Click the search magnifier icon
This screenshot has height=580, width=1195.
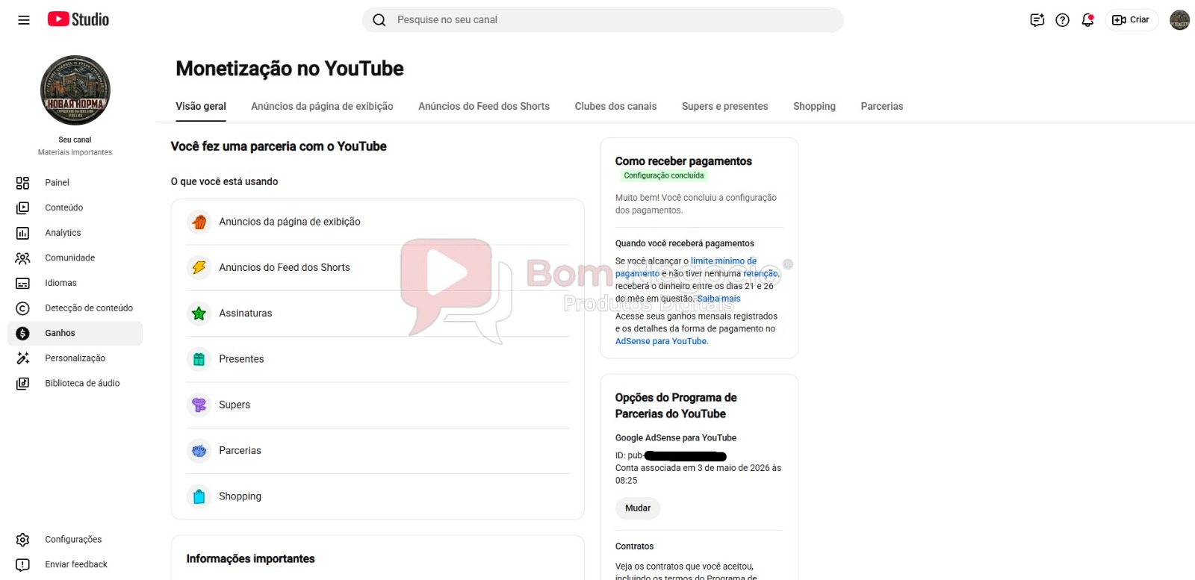tap(379, 20)
